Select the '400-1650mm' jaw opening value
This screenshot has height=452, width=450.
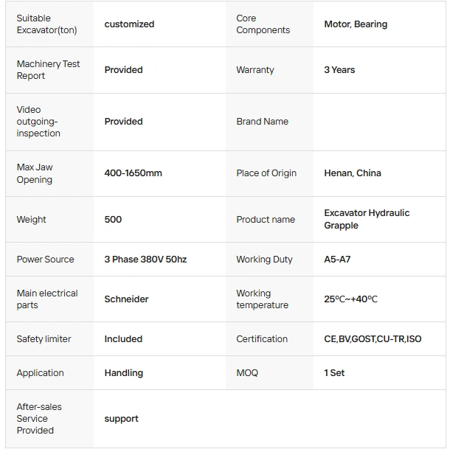pyautogui.click(x=133, y=173)
